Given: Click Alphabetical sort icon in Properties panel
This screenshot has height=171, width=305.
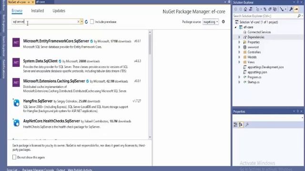Looking at the screenshot, I should (241, 124).
